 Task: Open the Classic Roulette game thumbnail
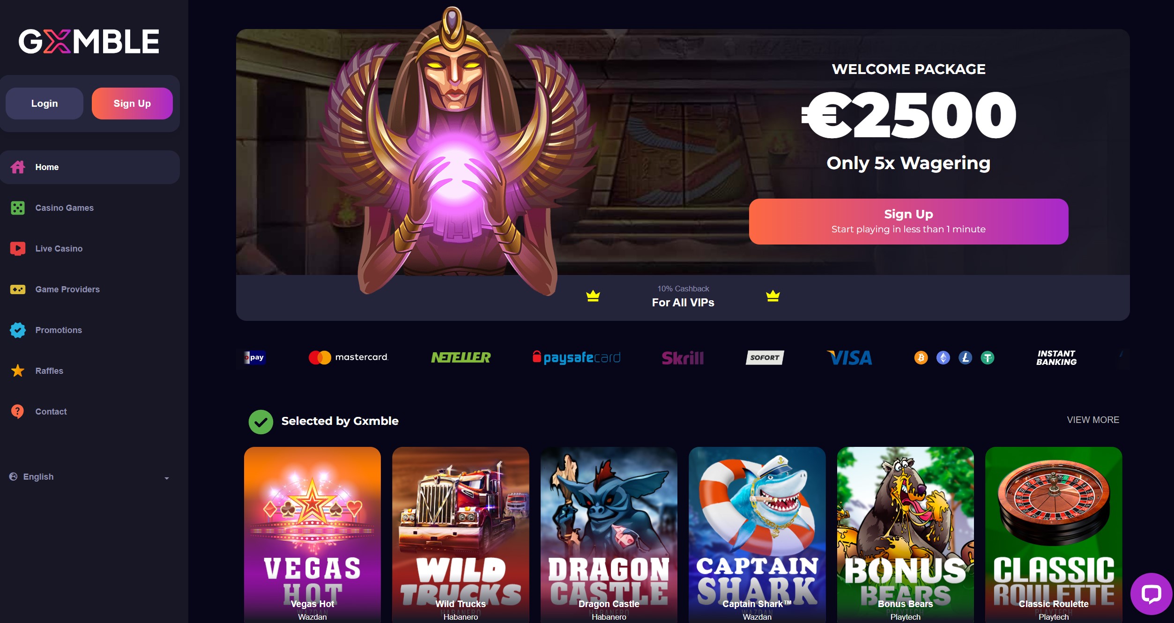pos(1054,534)
